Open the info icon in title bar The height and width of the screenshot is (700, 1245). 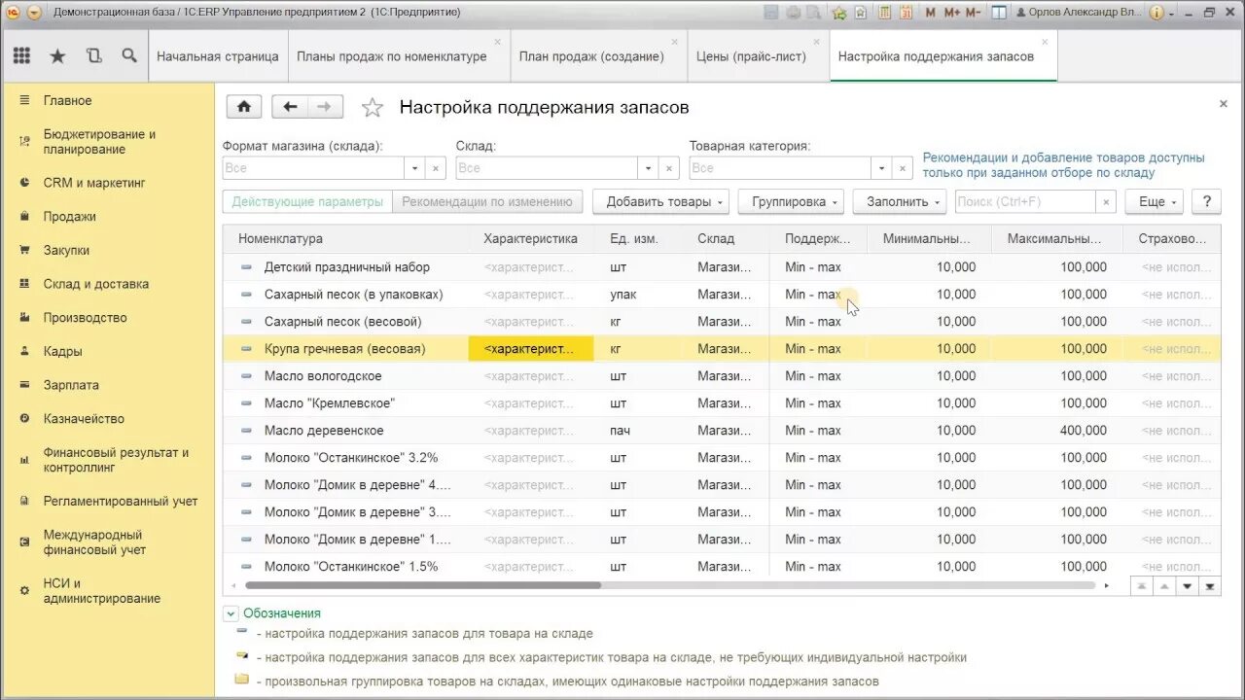point(1156,13)
